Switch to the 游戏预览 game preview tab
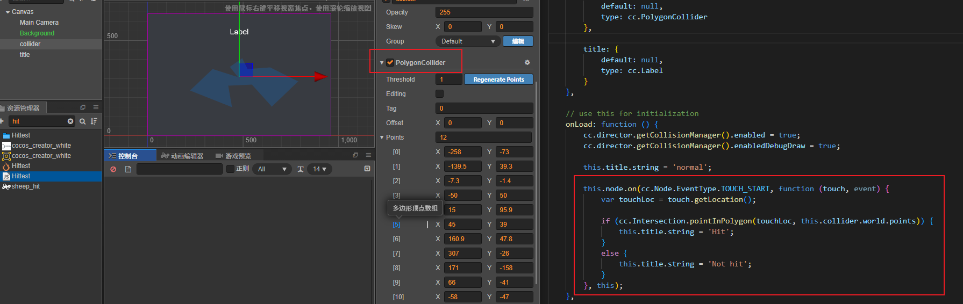Viewport: 963px width, 304px height. point(233,156)
